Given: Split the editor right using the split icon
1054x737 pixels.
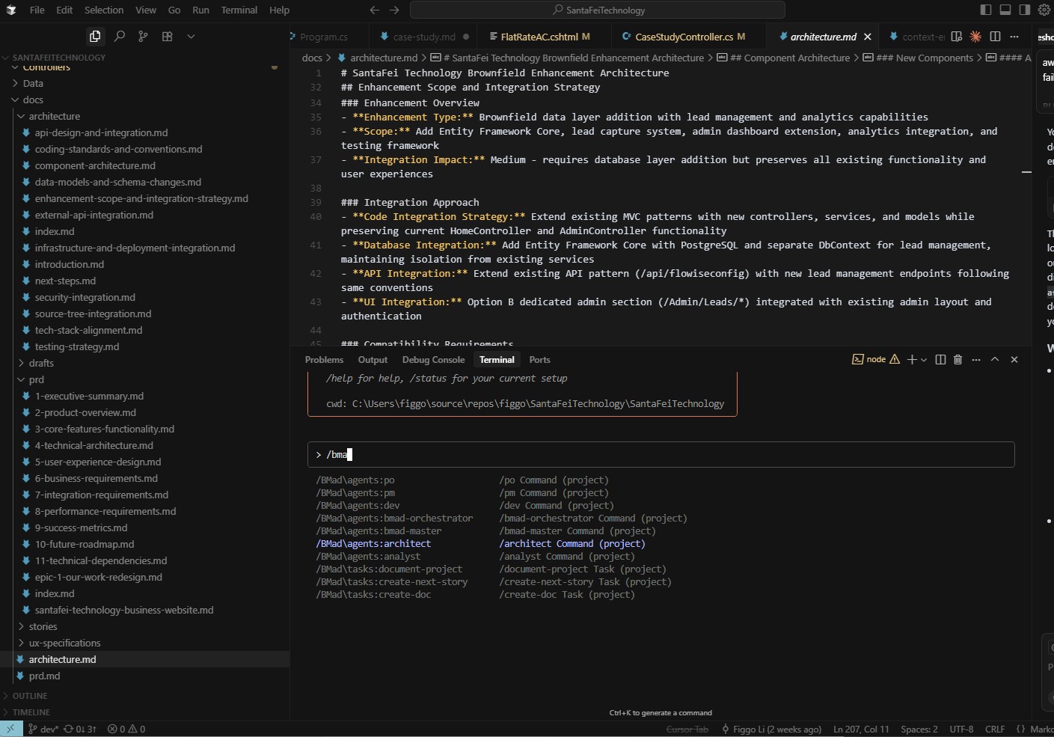Looking at the screenshot, I should pos(995,36).
